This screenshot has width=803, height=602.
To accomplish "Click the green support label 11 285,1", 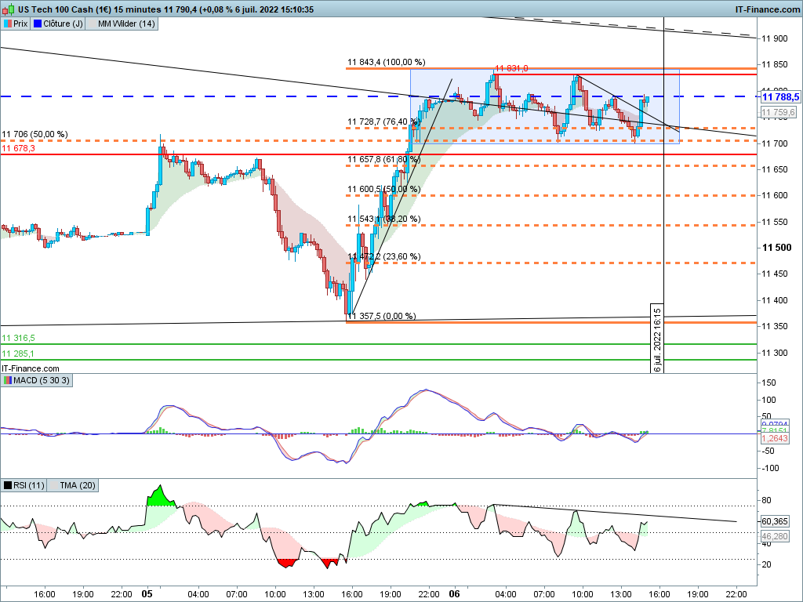I will 18,354.
